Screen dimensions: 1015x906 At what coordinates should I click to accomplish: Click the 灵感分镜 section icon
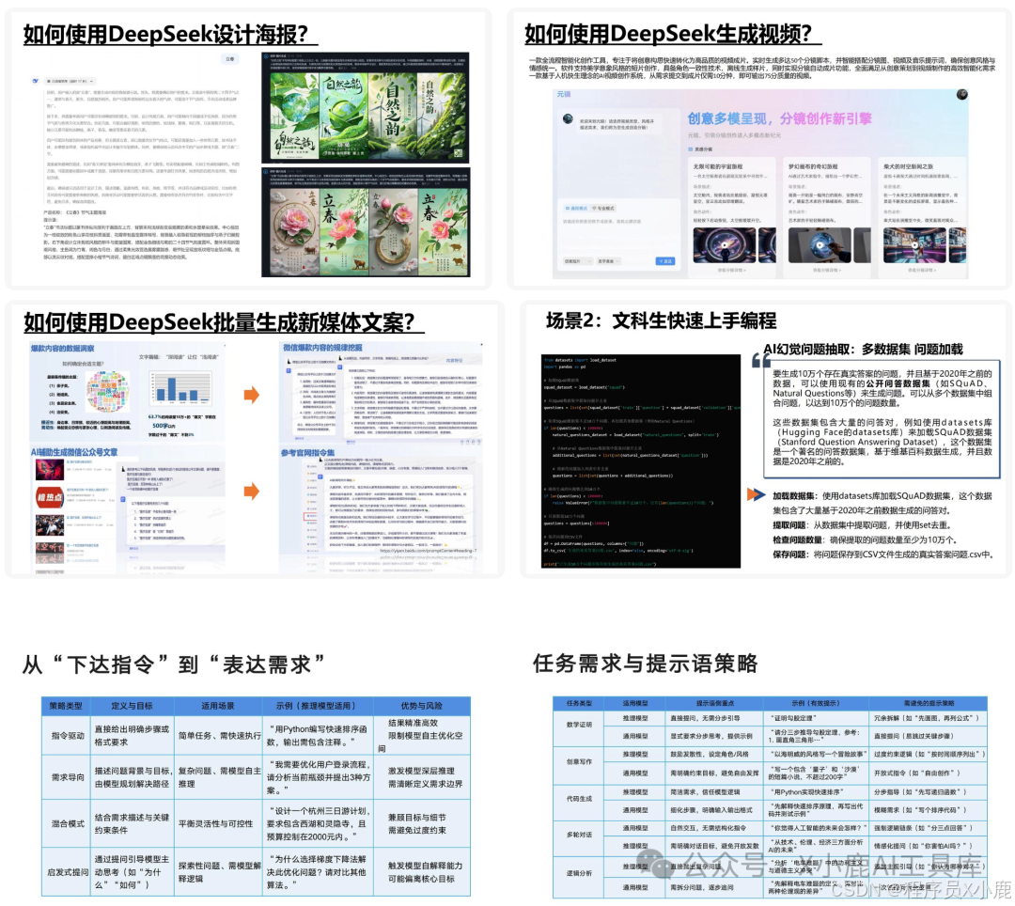pyautogui.click(x=691, y=149)
